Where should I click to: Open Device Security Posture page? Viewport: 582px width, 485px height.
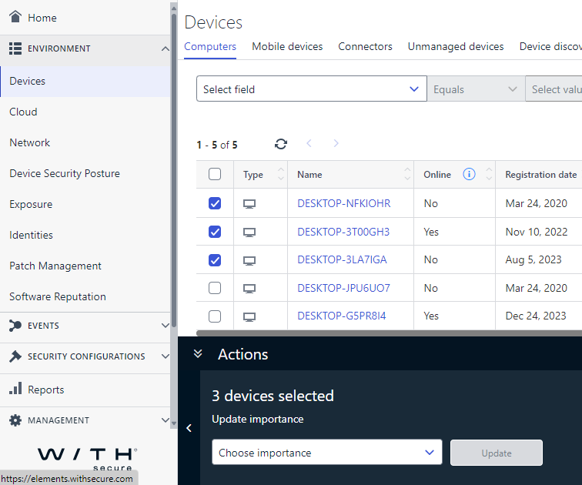85,174
